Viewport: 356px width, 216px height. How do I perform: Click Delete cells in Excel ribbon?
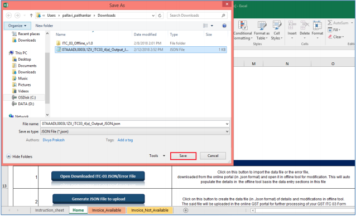(x=305, y=30)
